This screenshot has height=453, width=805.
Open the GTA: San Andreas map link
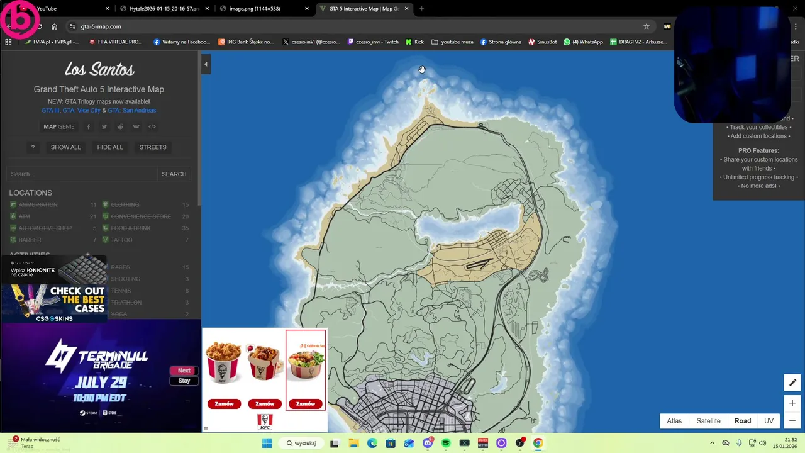131,110
